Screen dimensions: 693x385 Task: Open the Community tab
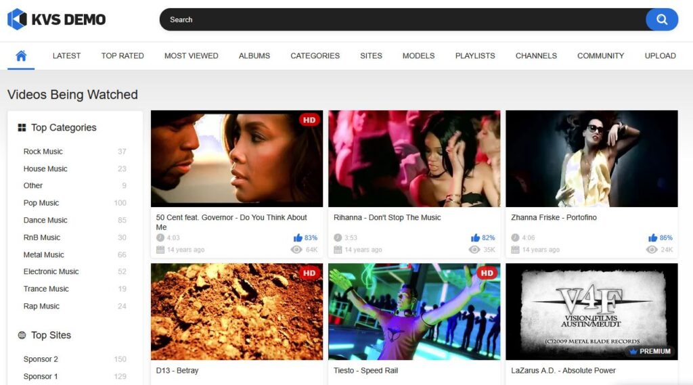(601, 55)
